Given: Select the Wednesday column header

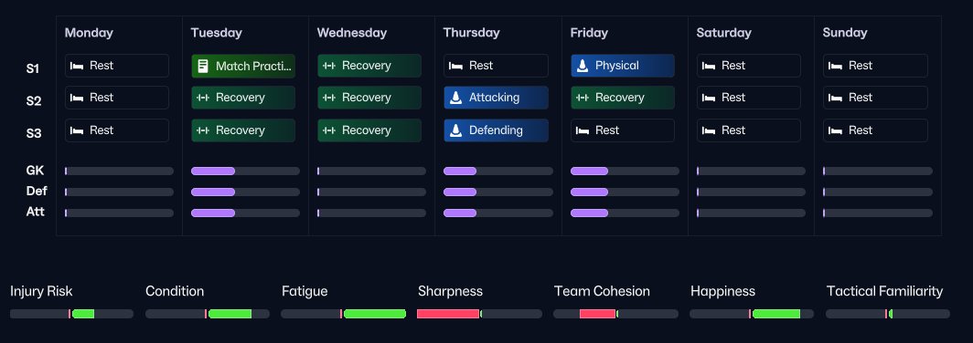Looking at the screenshot, I should click(x=352, y=33).
